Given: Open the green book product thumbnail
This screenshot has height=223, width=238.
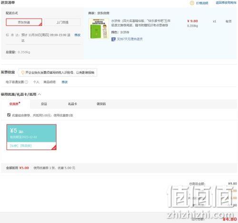Looking at the screenshot, I should pos(99,29).
